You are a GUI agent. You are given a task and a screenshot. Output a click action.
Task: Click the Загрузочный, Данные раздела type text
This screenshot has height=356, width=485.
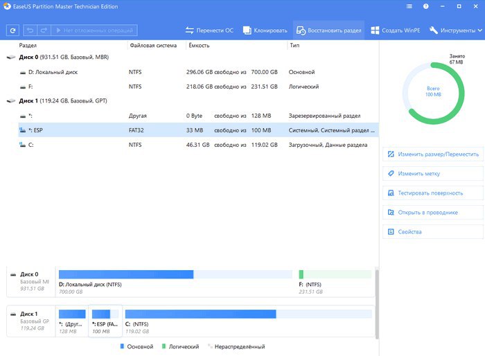[328, 145]
